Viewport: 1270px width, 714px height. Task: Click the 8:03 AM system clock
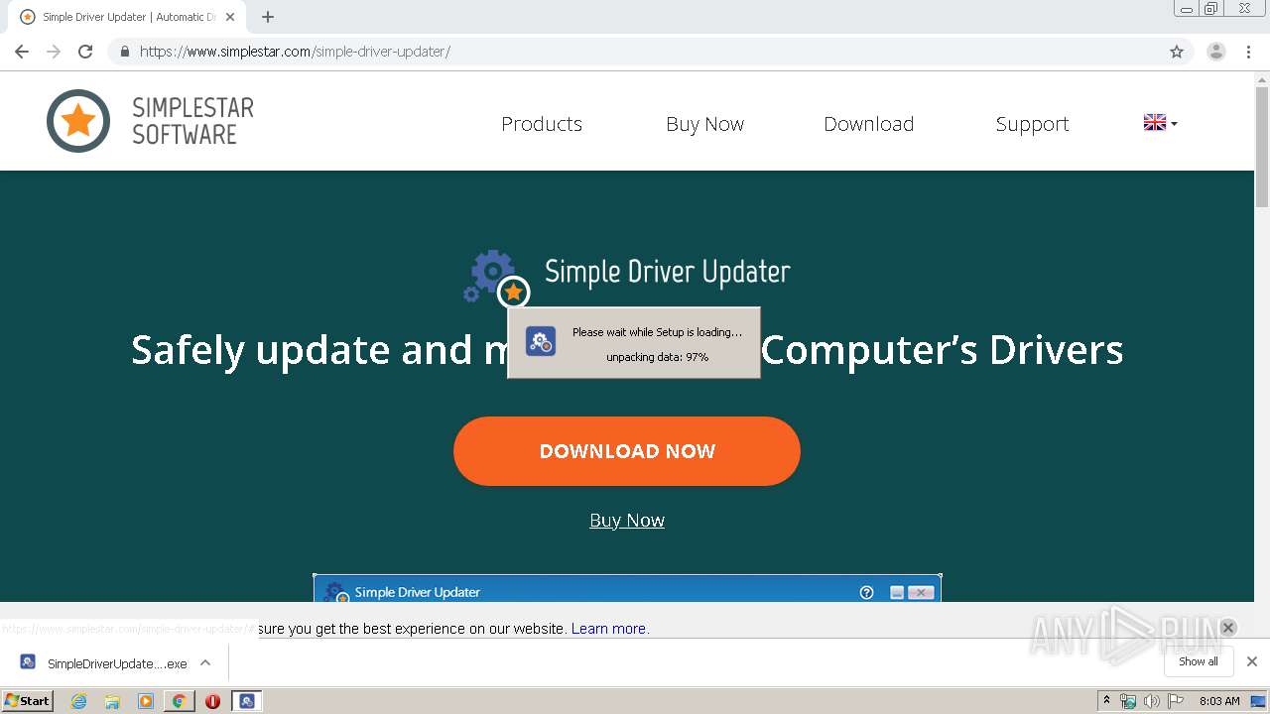pos(1219,701)
